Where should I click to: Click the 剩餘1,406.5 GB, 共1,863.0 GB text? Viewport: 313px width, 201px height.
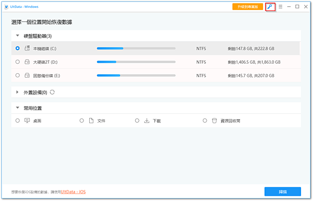pos(254,62)
